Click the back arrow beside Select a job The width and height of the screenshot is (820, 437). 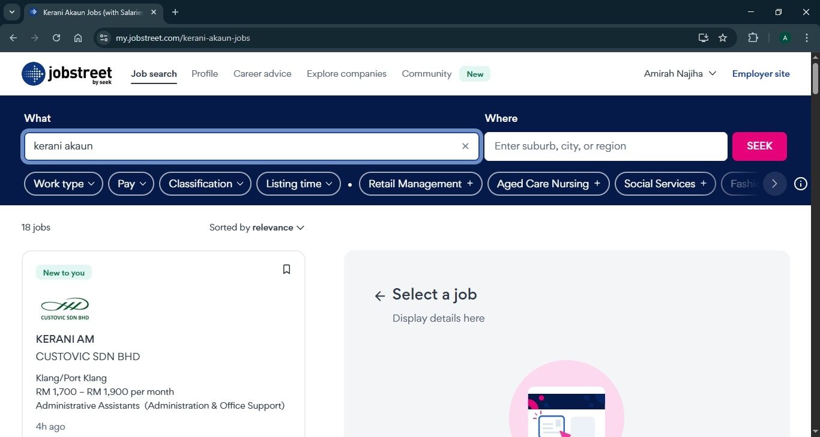click(379, 295)
